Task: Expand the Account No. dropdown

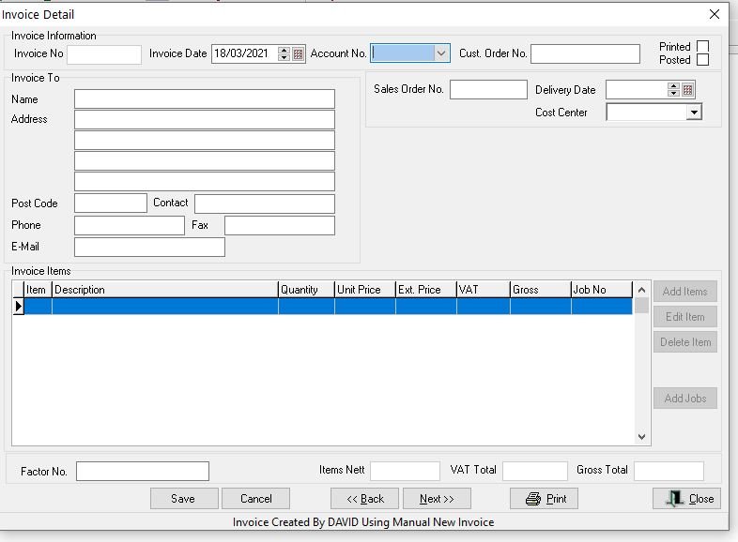Action: 441,53
